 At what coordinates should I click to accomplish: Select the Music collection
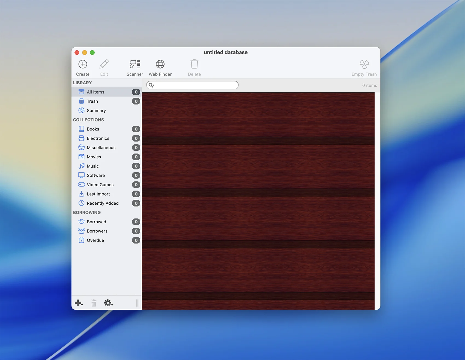(x=93, y=166)
